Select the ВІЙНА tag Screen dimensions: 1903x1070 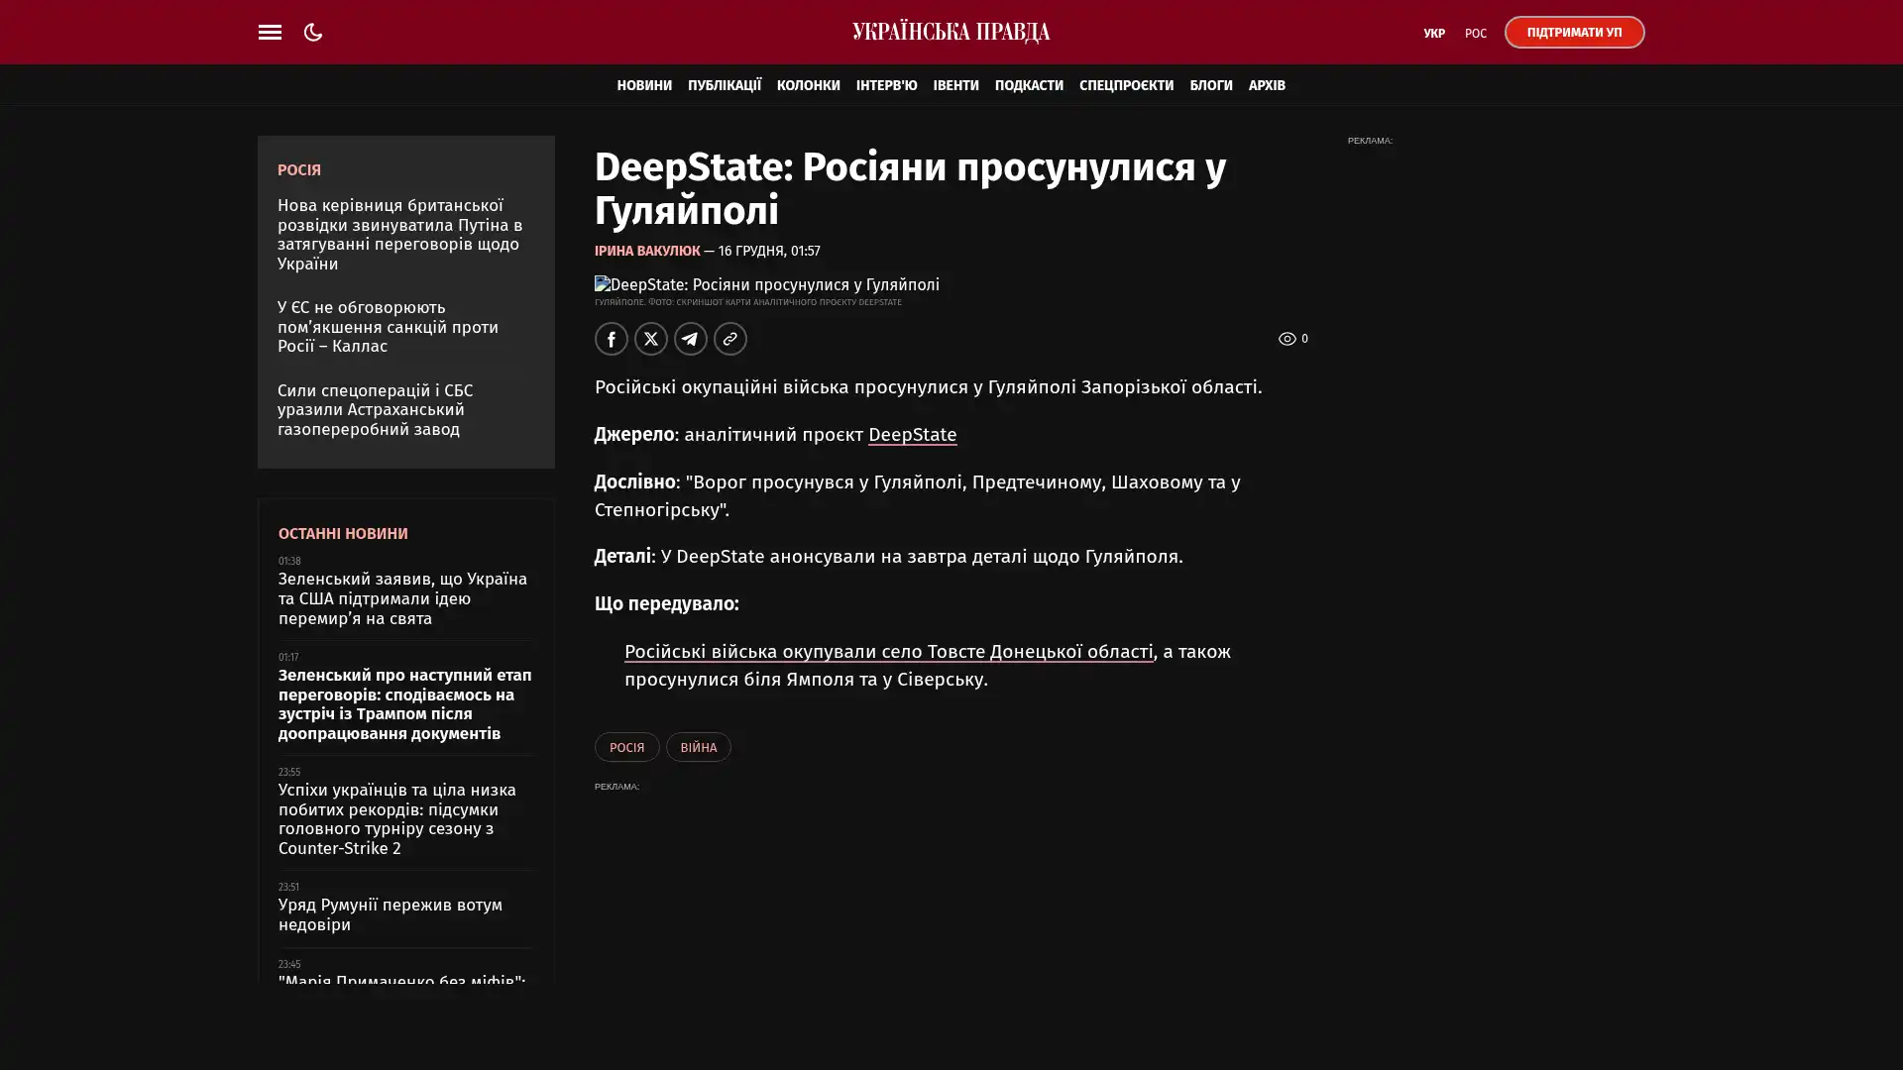tap(698, 747)
